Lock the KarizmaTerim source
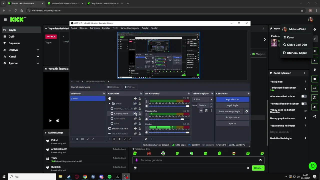 pyautogui.click(x=140, y=113)
